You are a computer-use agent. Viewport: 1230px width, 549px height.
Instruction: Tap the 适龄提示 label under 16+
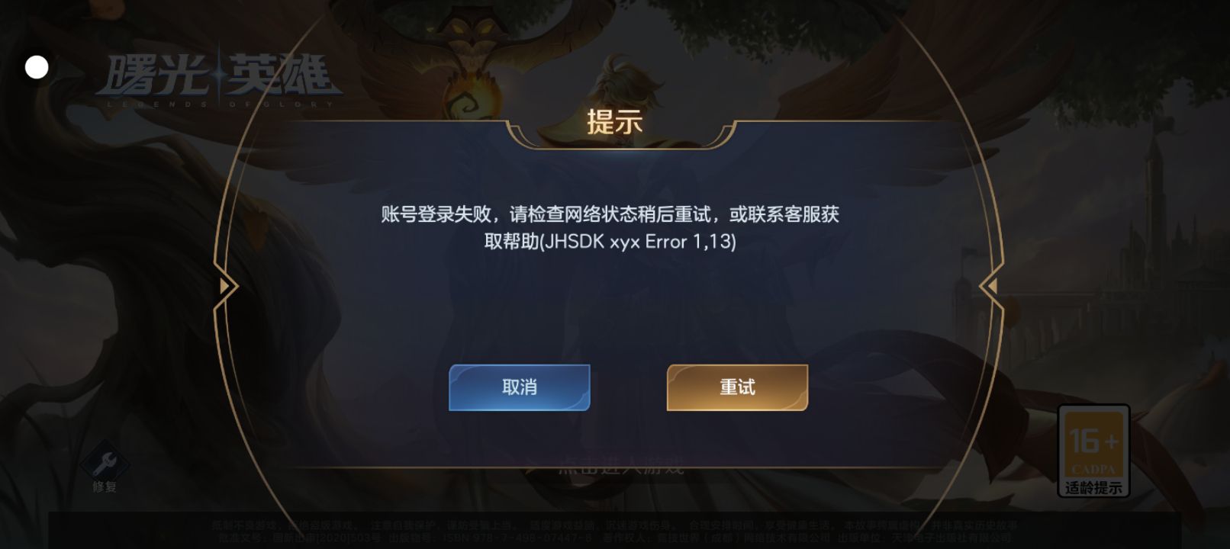tap(1093, 487)
